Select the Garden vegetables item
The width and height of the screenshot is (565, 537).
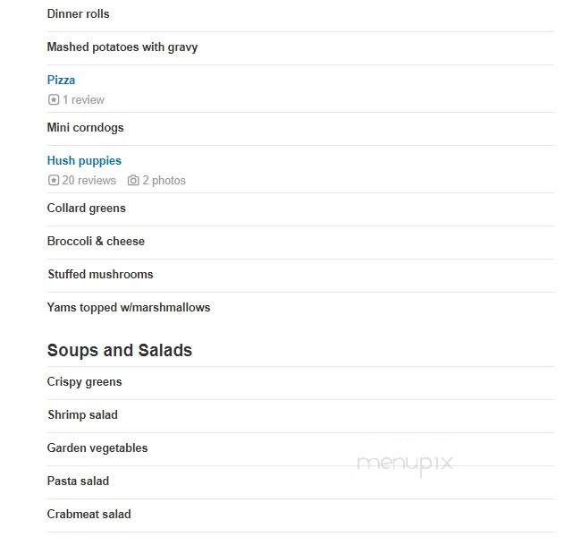click(97, 447)
